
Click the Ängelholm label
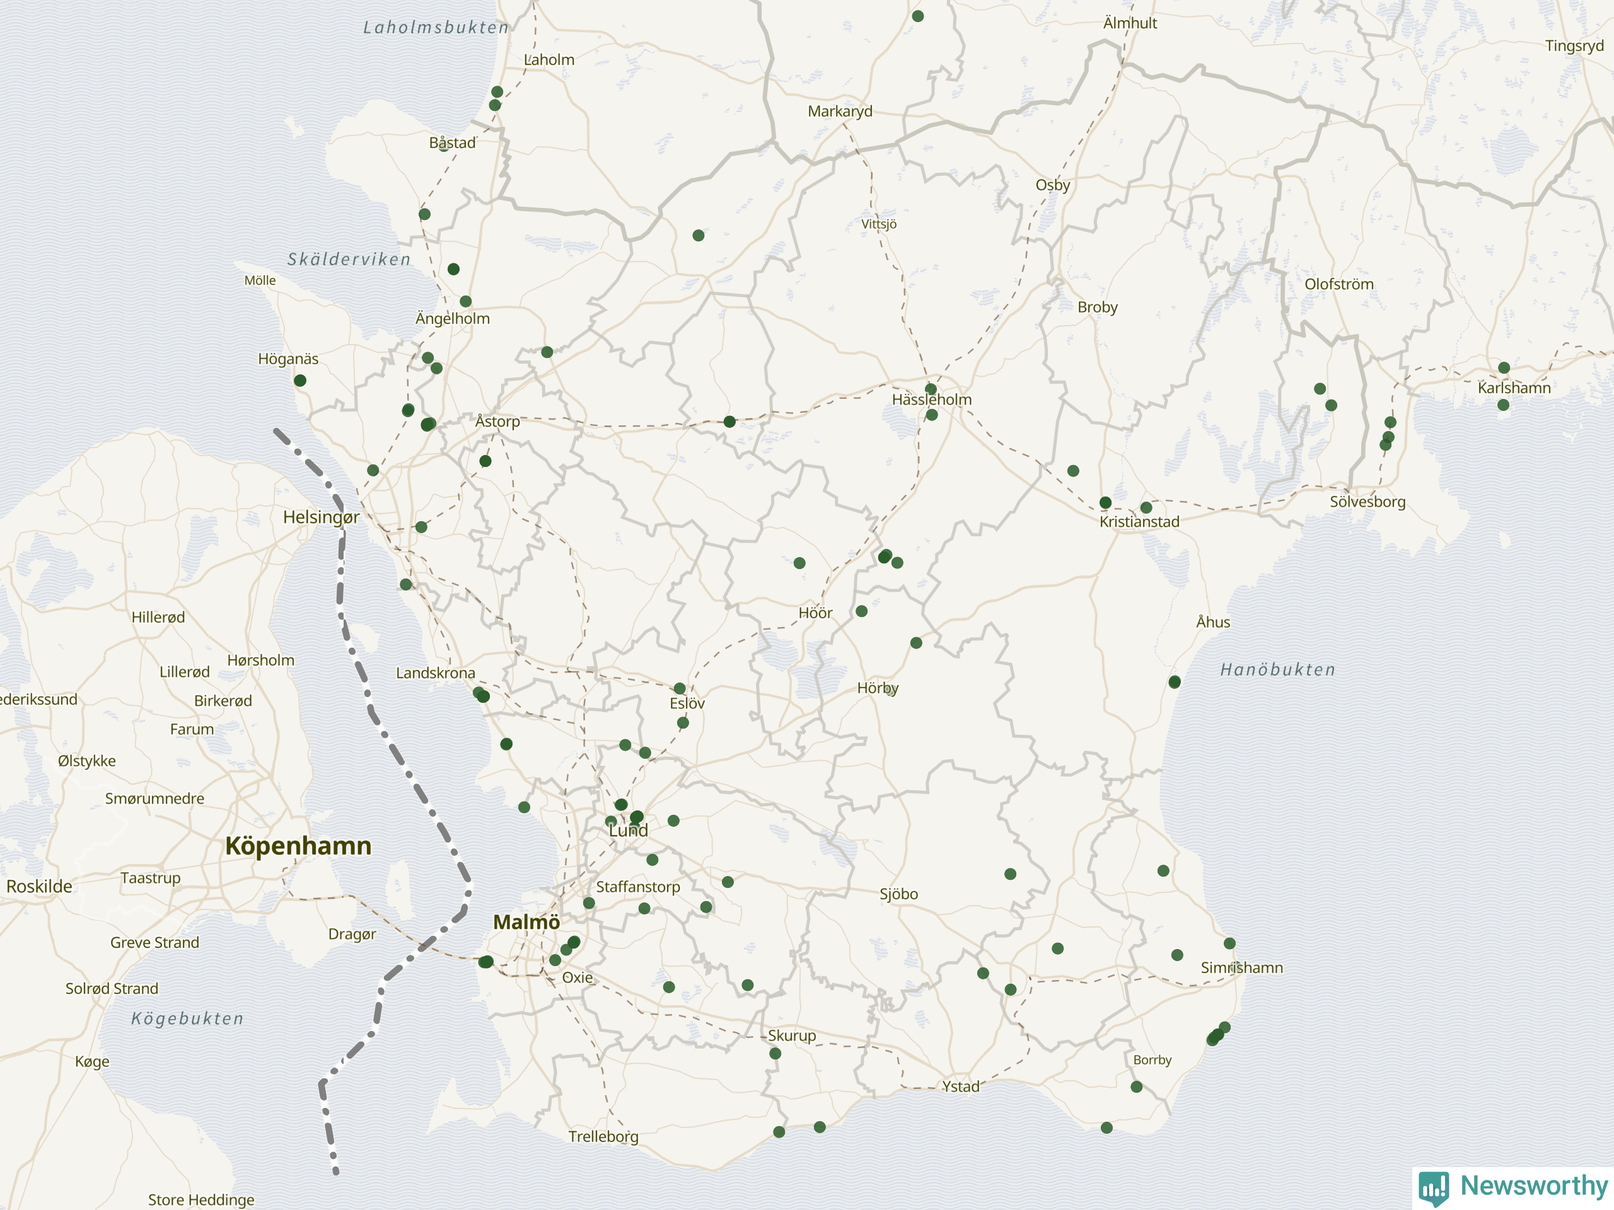[453, 319]
